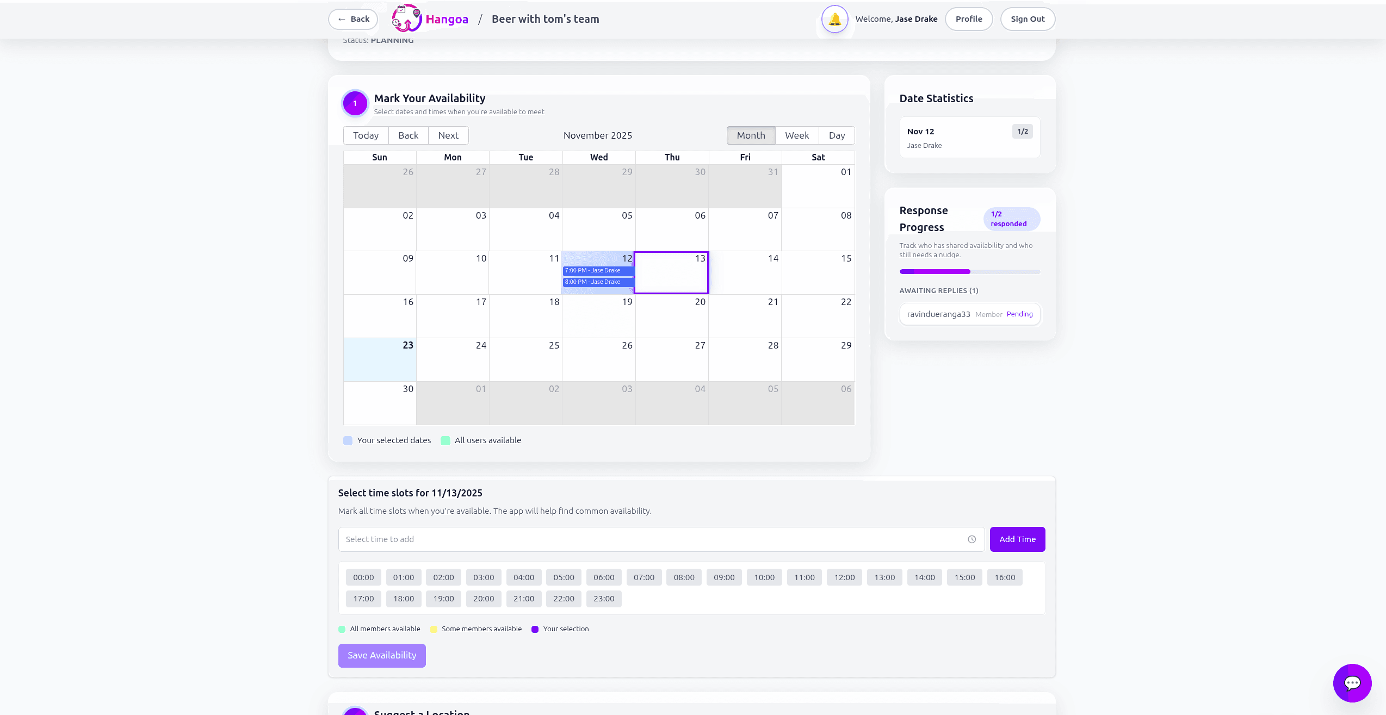Toggle the 19:00 time slot

pos(443,599)
